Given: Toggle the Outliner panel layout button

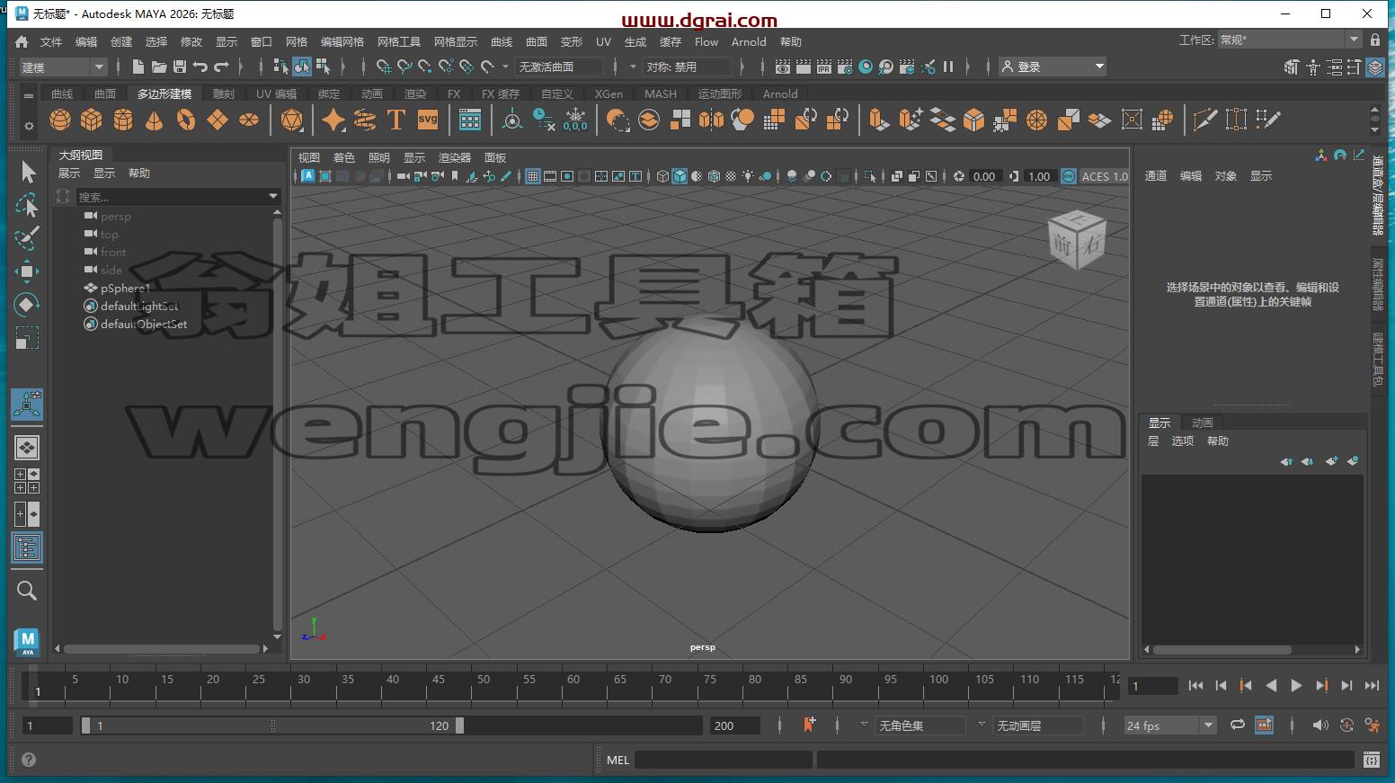Looking at the screenshot, I should (27, 547).
